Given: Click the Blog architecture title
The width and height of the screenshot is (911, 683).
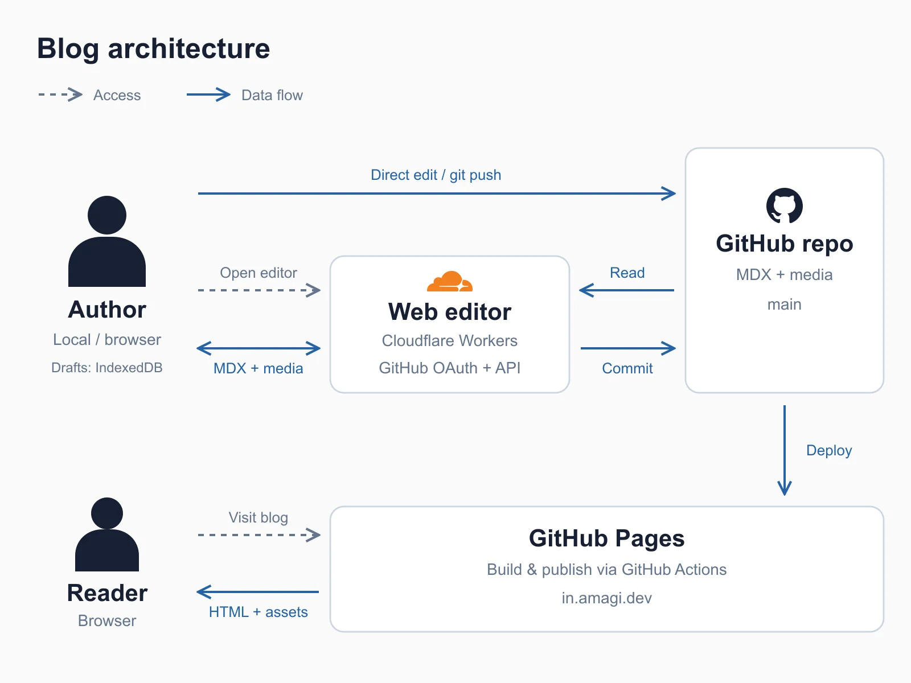Looking at the screenshot, I should click(x=154, y=49).
